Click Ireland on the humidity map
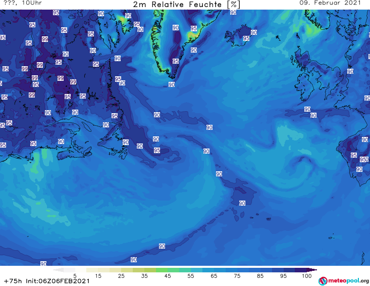Image resolution: width=370 pixels, height=286 pixels. pos(304,87)
